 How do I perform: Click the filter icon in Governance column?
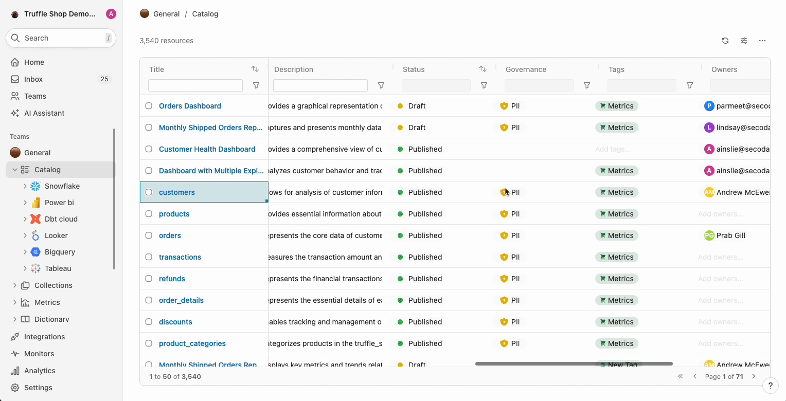click(587, 85)
